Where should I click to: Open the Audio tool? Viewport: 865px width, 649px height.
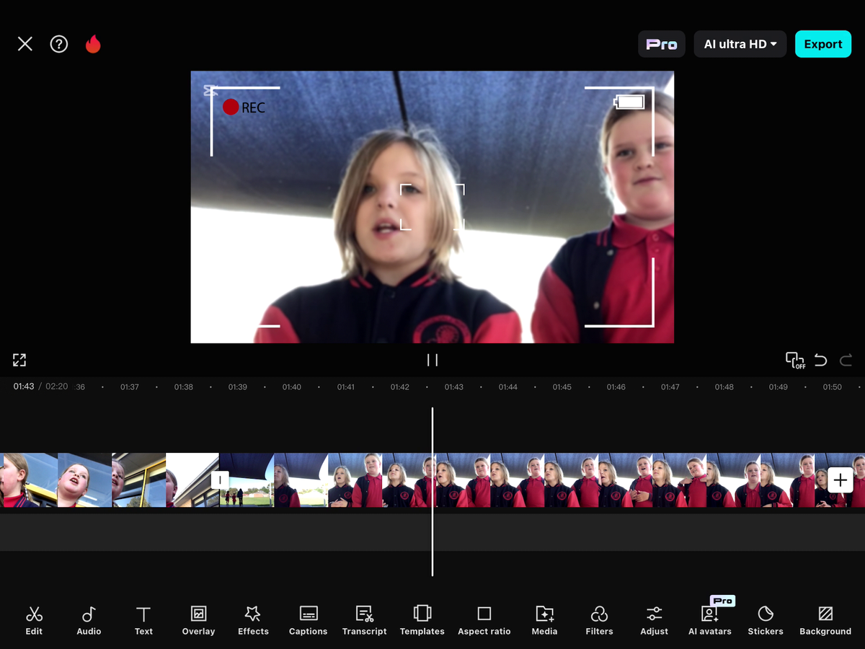89,620
